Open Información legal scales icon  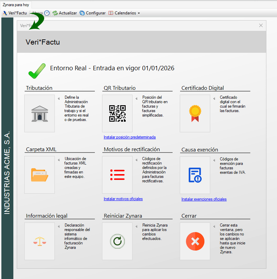[x=39, y=241]
